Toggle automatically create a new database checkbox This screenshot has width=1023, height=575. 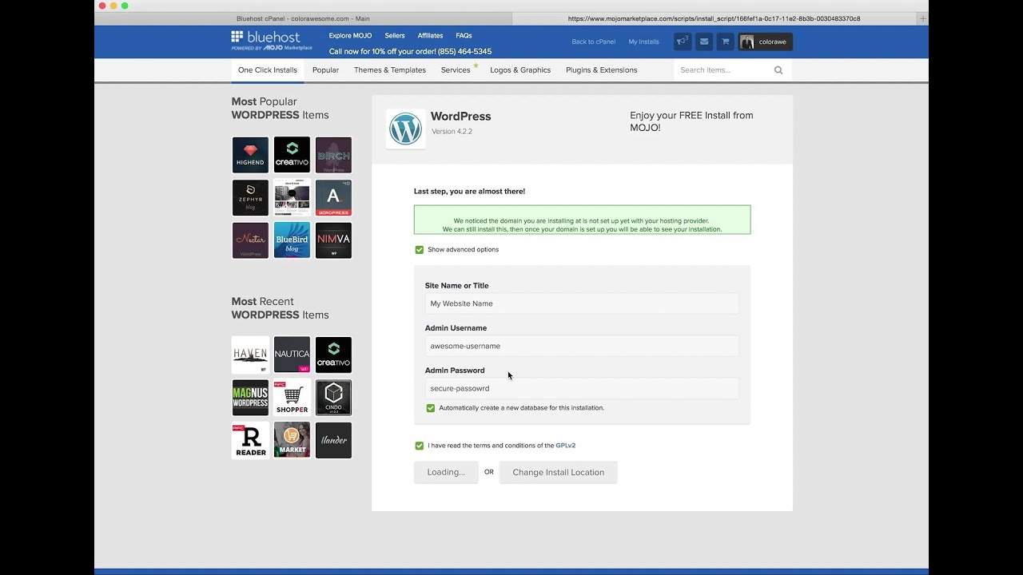(x=431, y=408)
